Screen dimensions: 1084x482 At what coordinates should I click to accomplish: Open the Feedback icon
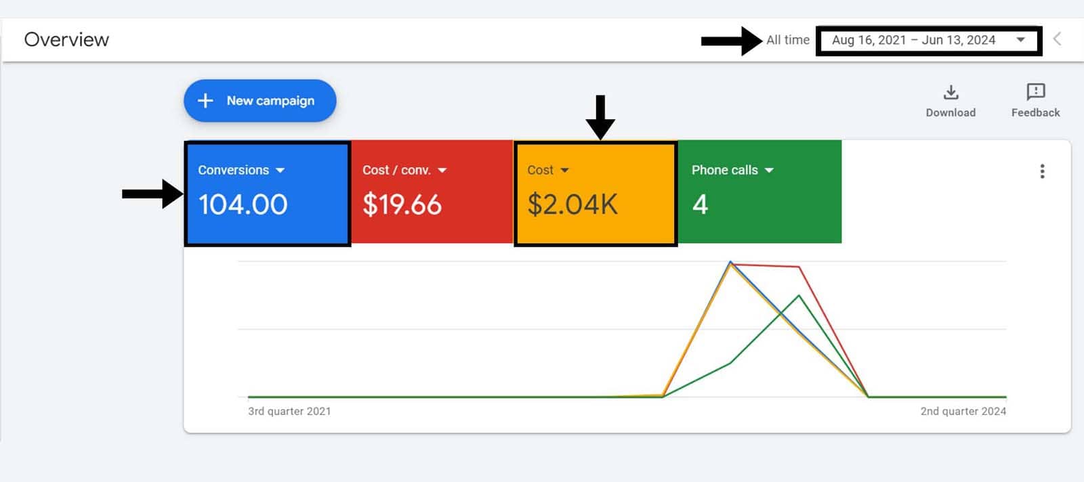pos(1035,92)
